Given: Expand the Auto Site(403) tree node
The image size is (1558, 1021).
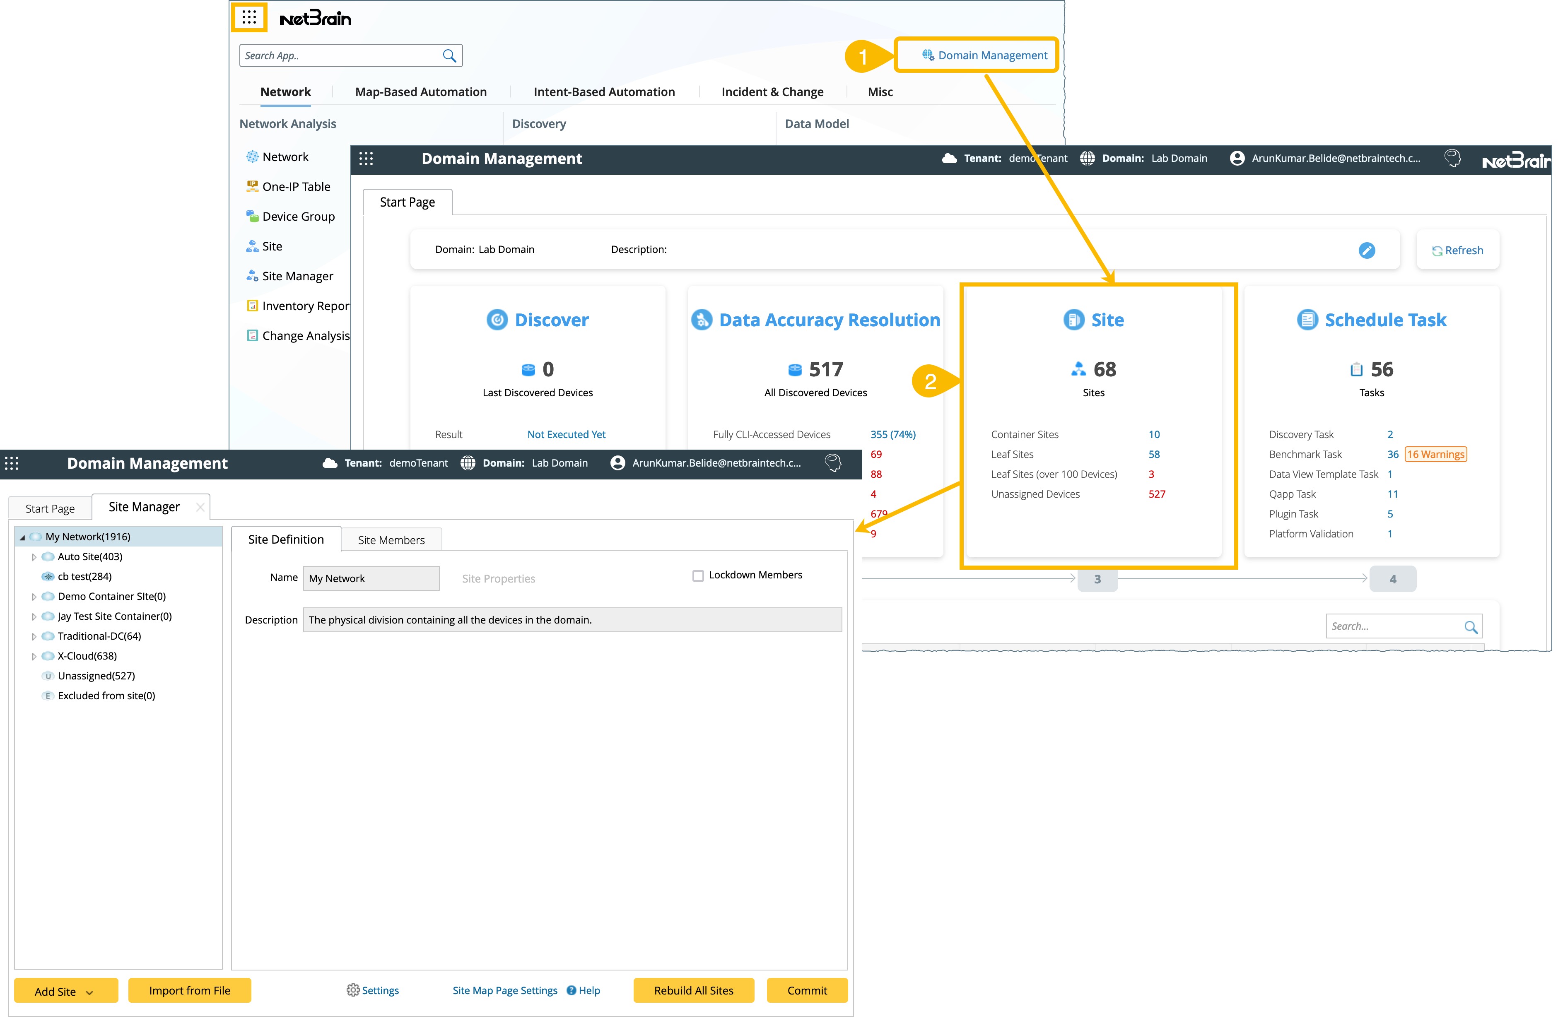Looking at the screenshot, I should click(34, 557).
